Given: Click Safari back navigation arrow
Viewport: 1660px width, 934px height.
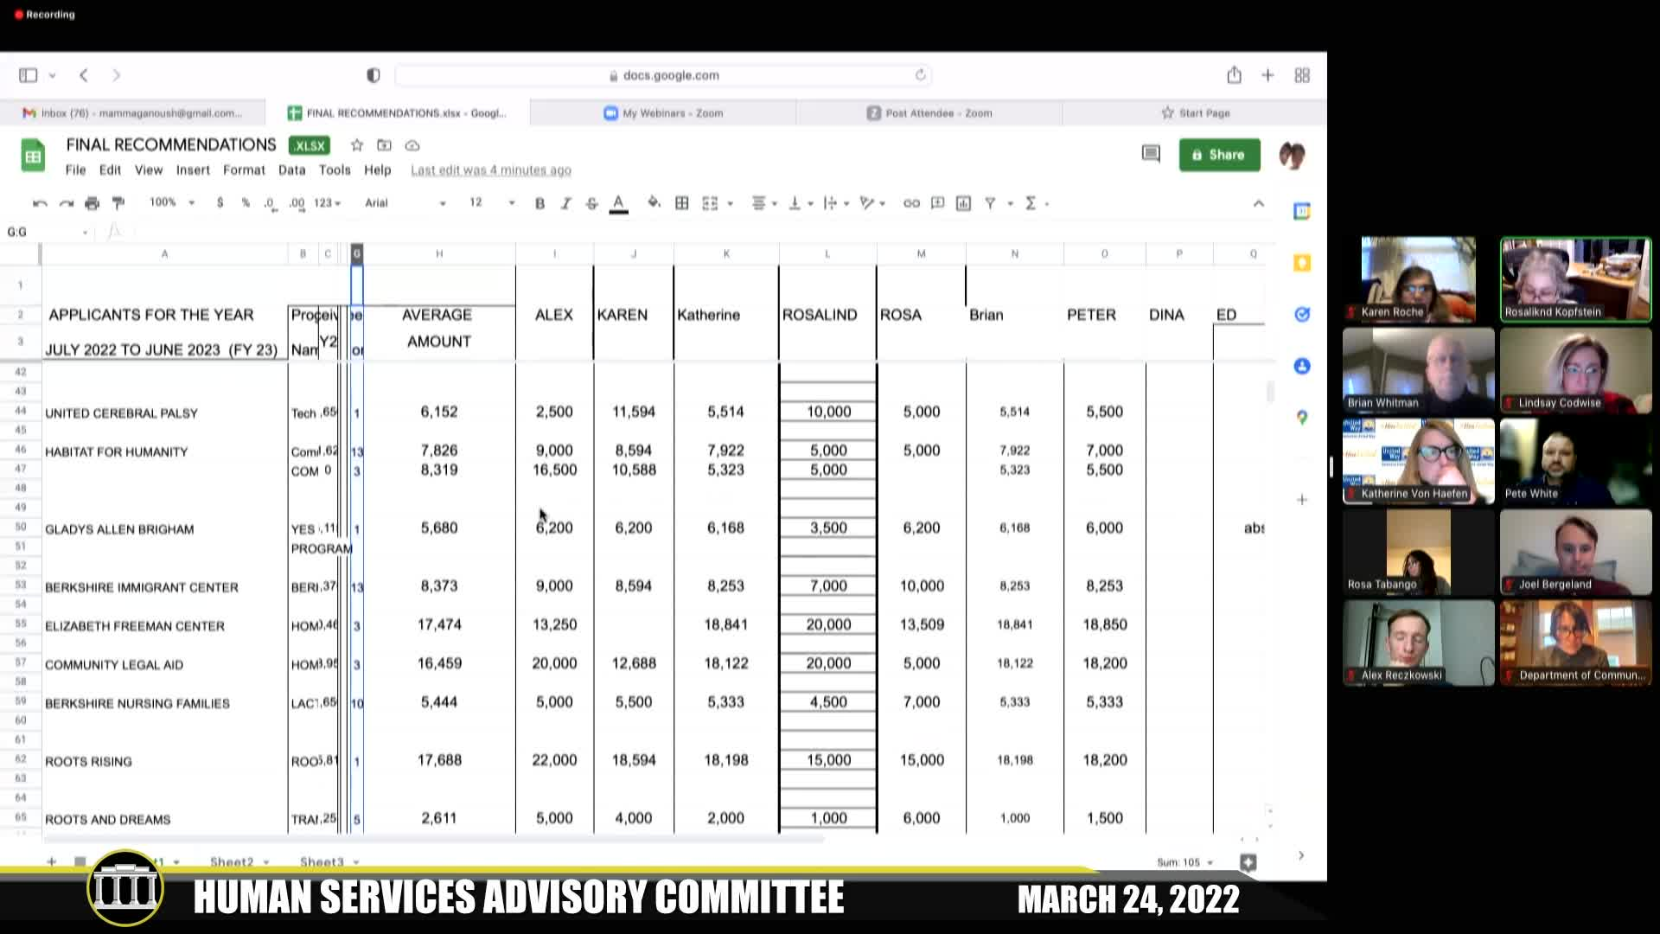Looking at the screenshot, I should point(84,75).
